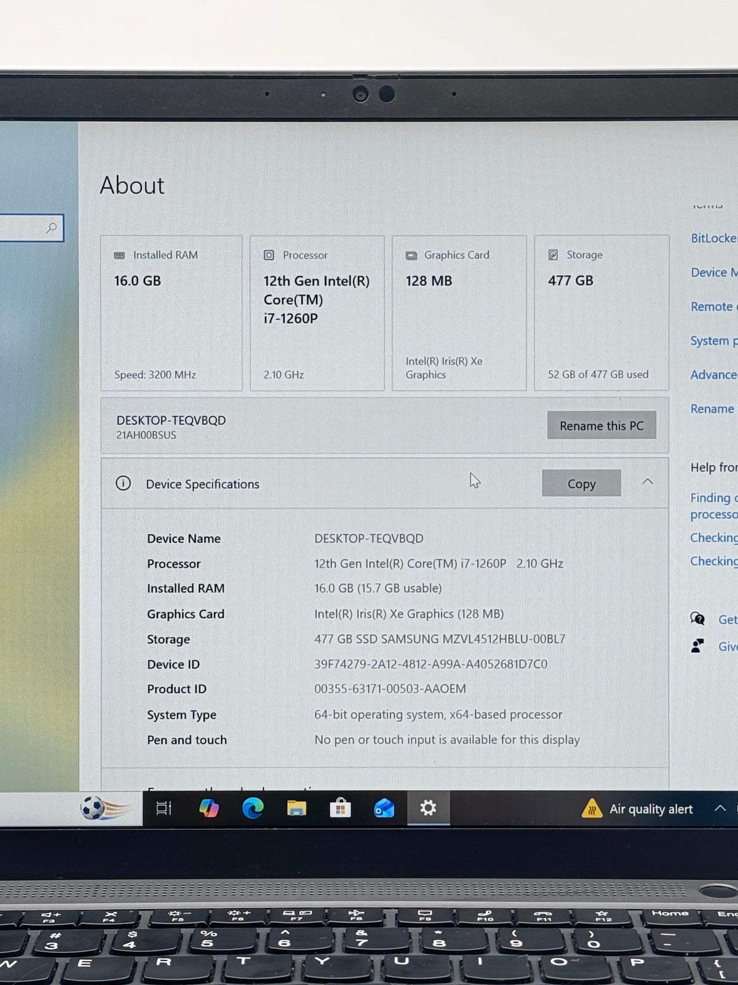Open the Advanced system settings link

tap(714, 374)
